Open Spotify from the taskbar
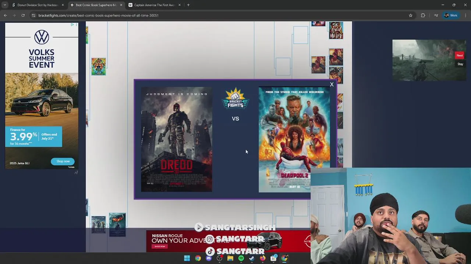Viewport: 471px width, 264px height. coord(241,258)
